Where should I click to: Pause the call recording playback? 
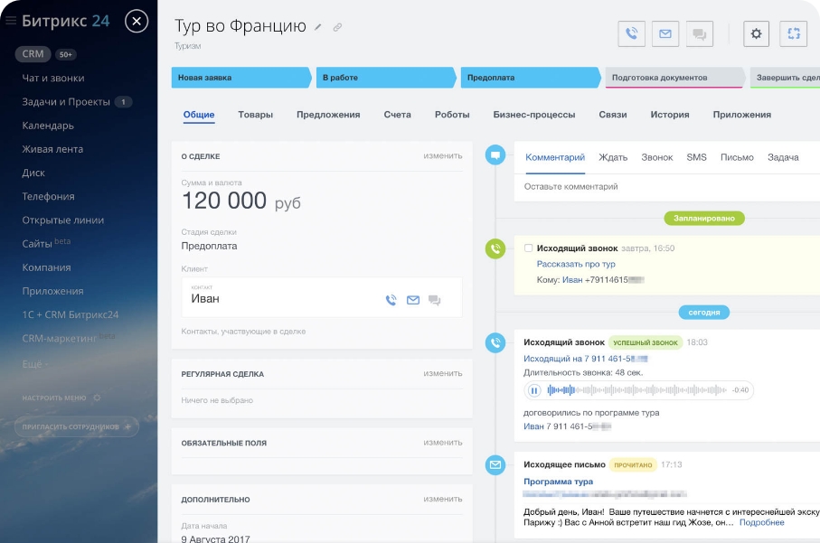[x=534, y=390]
